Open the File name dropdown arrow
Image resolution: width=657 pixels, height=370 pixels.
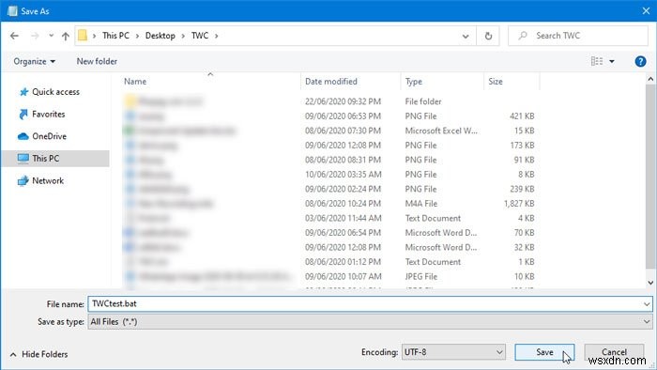647,304
